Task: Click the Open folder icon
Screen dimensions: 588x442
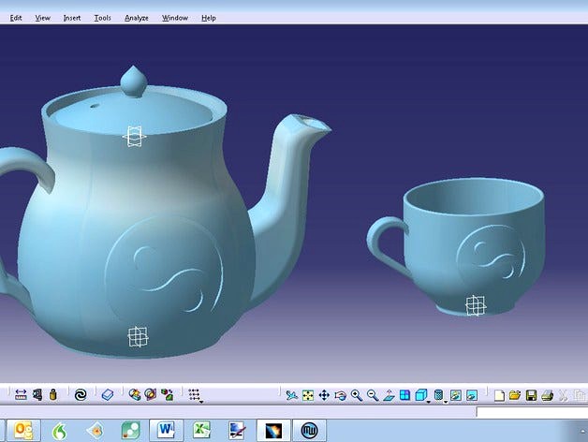Action: pos(515,395)
